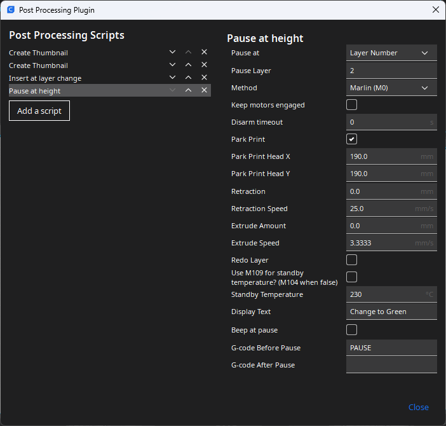The image size is (446, 426).
Task: Select the Insert at layer change script
Action: pyautogui.click(x=110, y=78)
